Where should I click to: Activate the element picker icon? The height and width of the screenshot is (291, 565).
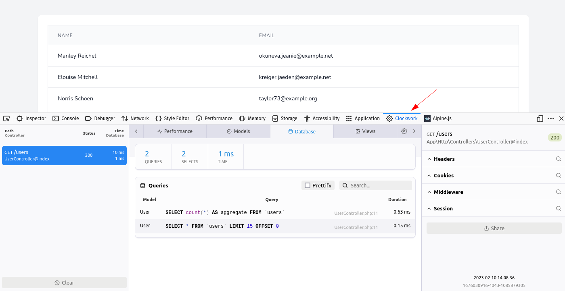pos(6,118)
